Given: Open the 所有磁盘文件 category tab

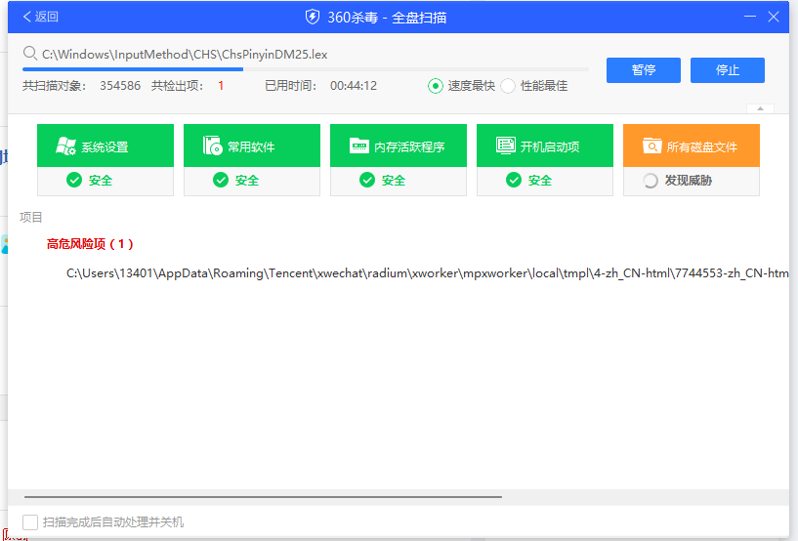Looking at the screenshot, I should 692,146.
